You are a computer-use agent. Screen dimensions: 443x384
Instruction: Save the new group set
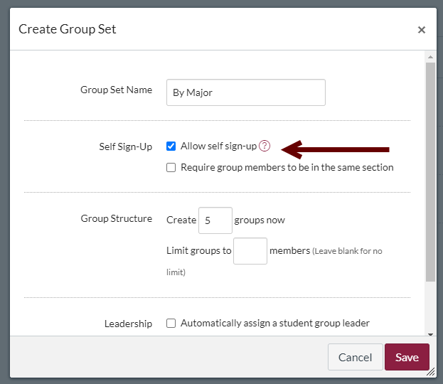(407, 357)
